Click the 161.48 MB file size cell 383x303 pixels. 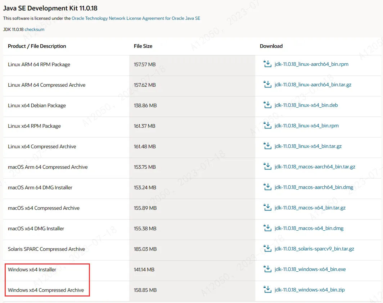(192, 148)
